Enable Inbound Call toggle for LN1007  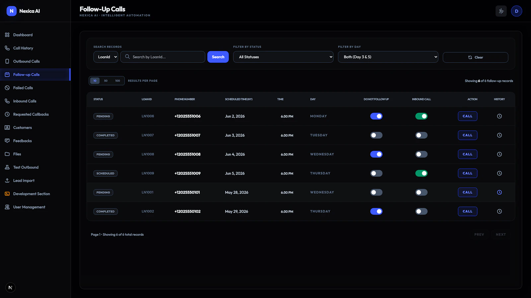pyautogui.click(x=421, y=135)
